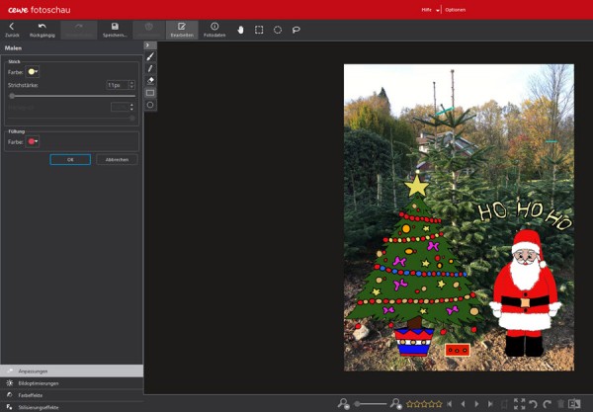
Task: Confirm painting with the OK button
Action: pyautogui.click(x=70, y=159)
